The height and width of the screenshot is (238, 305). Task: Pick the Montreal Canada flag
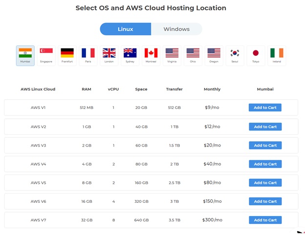(x=151, y=56)
